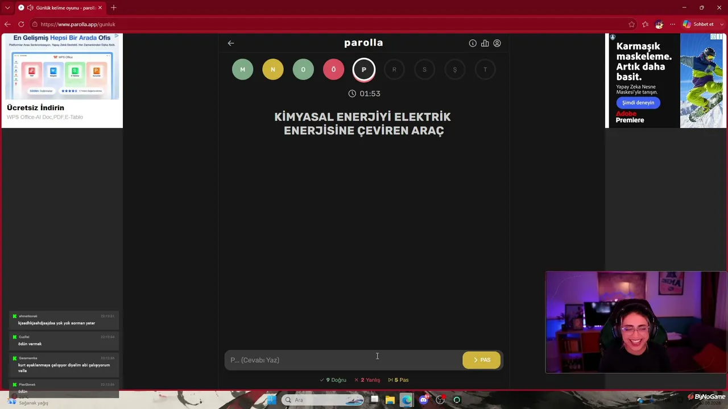Reload the page with refresh icon
The width and height of the screenshot is (728, 409).
click(x=21, y=24)
